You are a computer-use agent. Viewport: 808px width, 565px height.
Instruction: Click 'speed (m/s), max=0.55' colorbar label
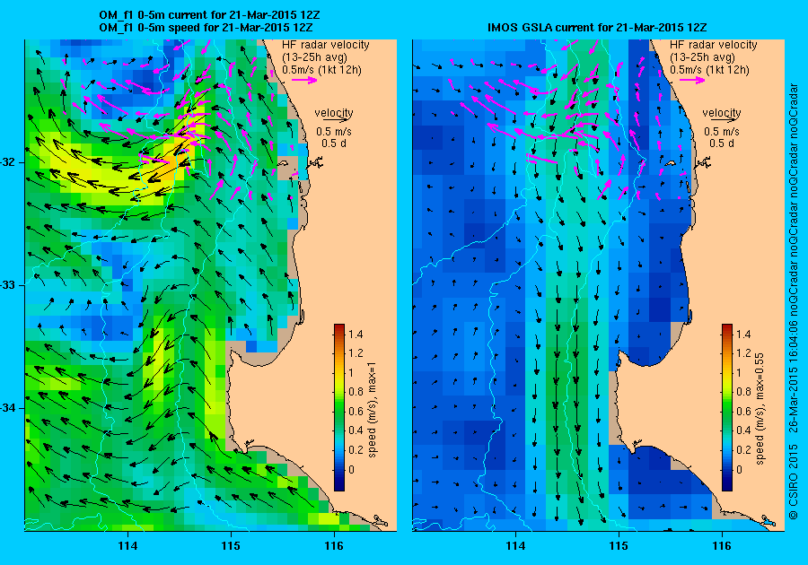[760, 409]
